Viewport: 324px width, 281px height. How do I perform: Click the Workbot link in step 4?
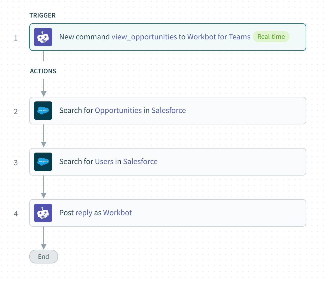click(117, 213)
